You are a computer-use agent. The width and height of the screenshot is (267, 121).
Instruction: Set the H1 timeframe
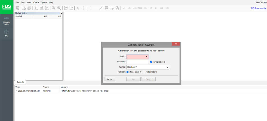[145, 8]
